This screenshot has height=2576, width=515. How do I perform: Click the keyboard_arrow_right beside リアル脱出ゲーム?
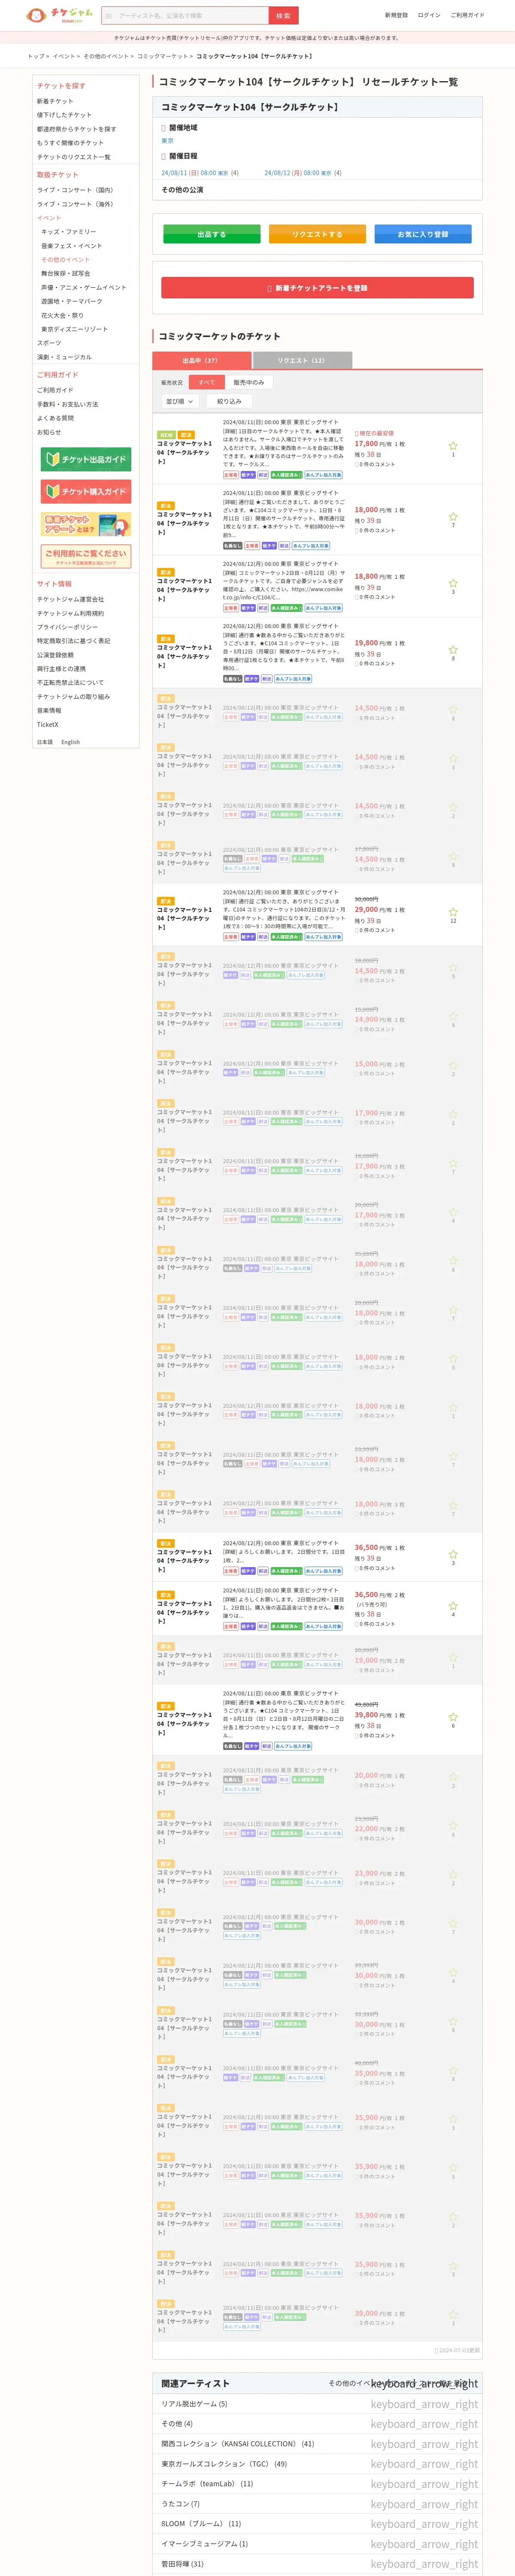point(424,2404)
